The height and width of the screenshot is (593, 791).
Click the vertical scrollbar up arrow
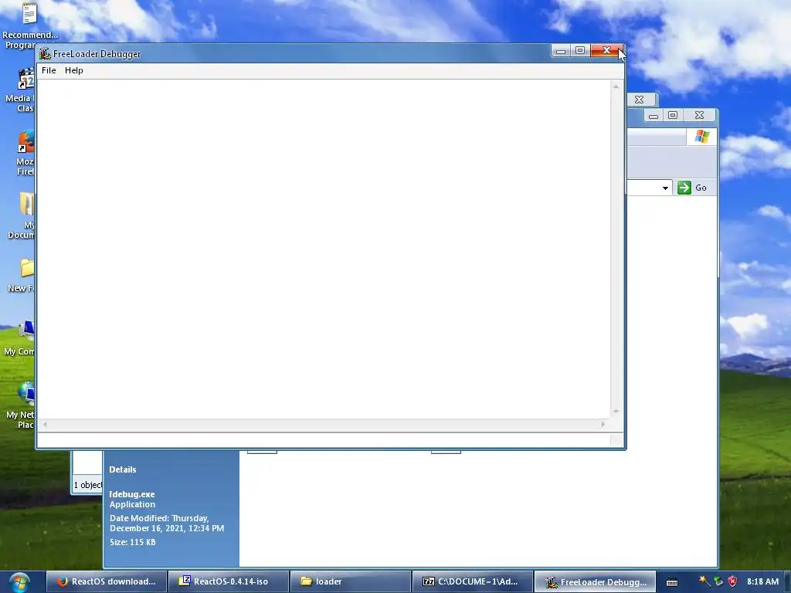click(x=616, y=86)
